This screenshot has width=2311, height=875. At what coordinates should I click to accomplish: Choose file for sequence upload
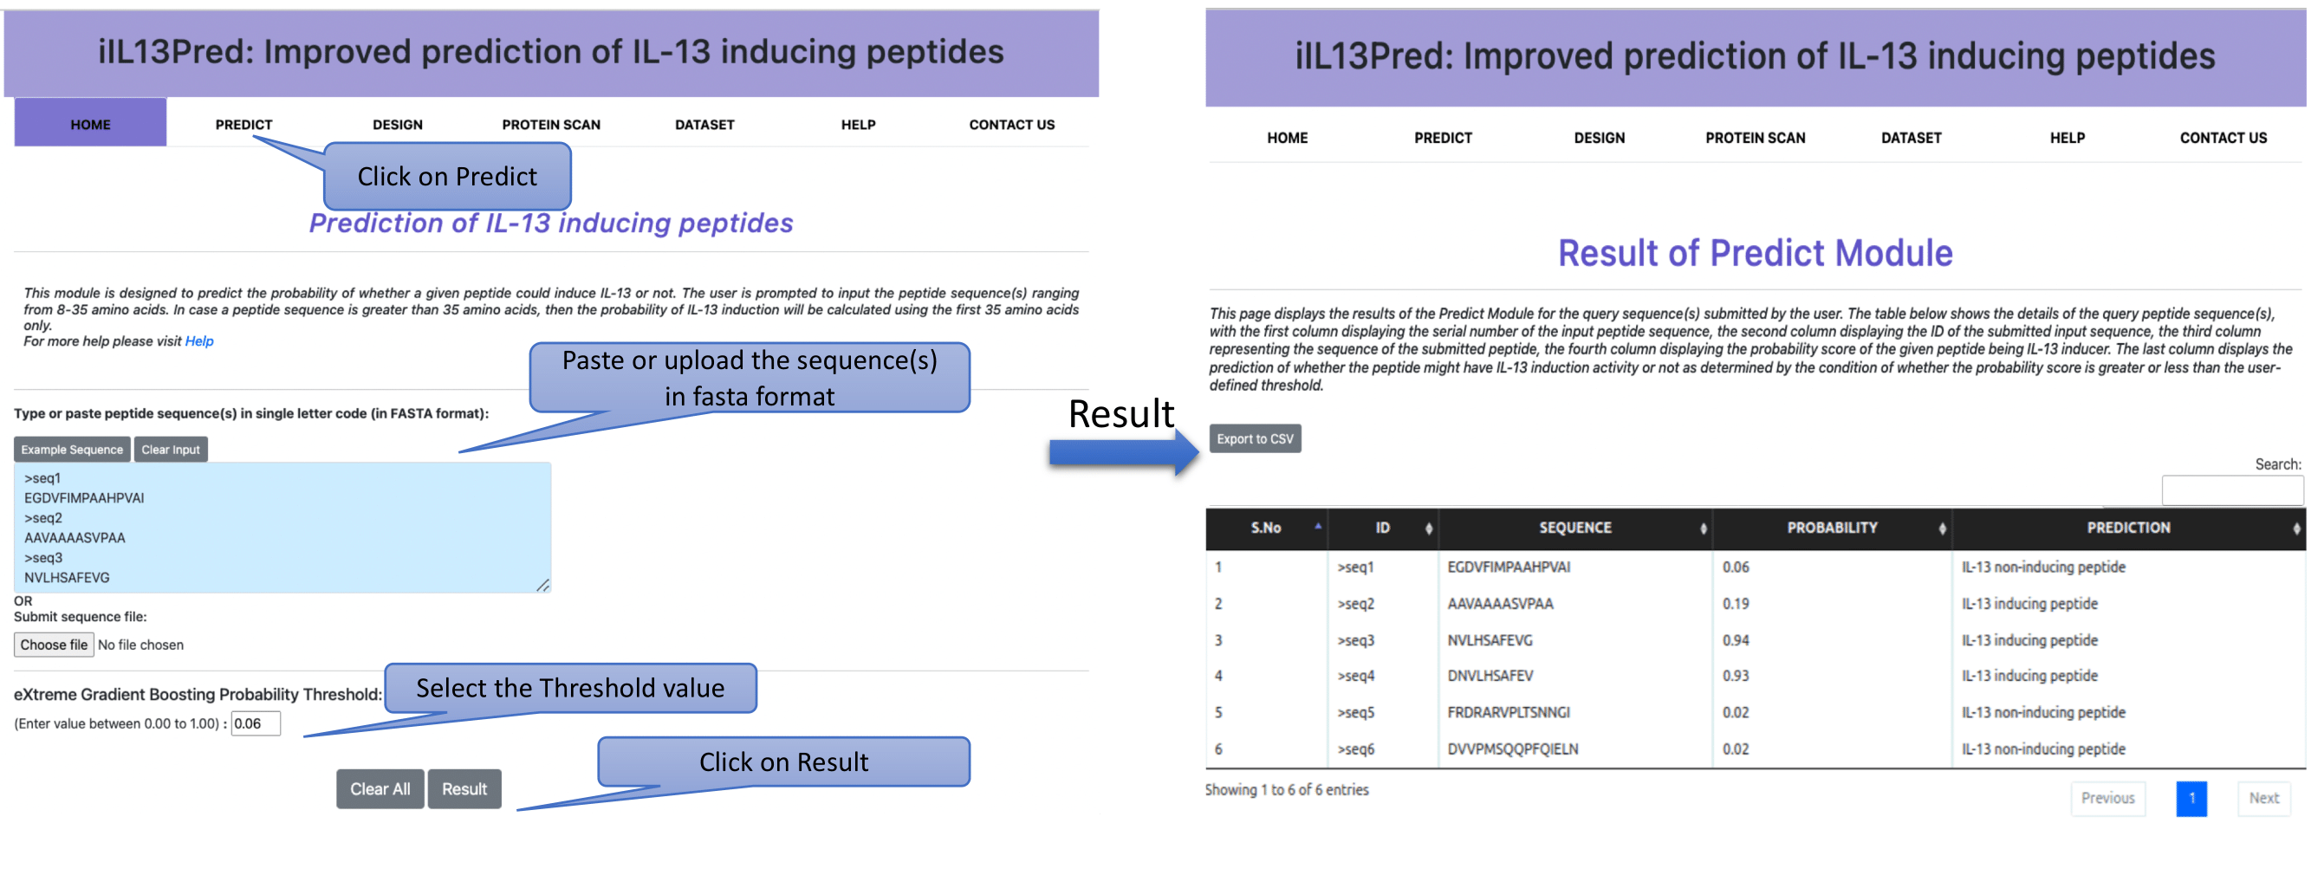point(54,645)
